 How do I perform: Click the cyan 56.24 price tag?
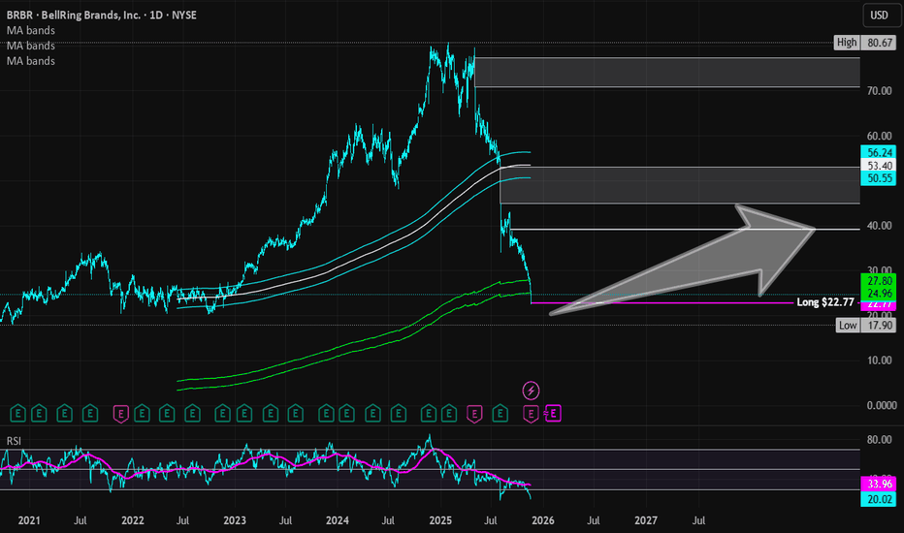878,153
